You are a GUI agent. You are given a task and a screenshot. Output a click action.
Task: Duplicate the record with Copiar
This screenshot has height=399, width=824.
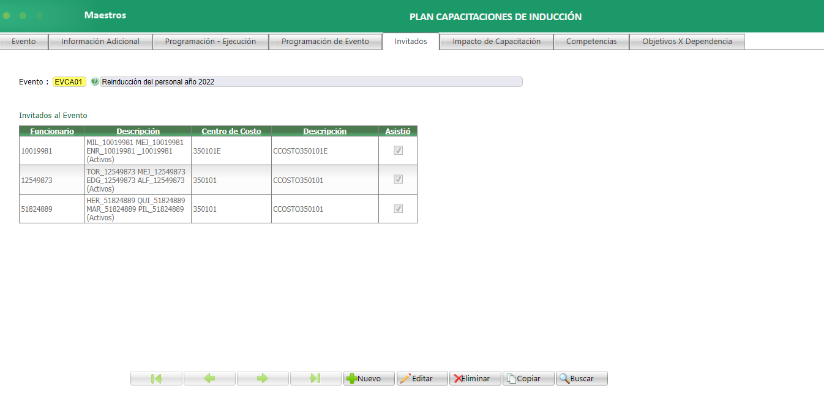tap(528, 378)
